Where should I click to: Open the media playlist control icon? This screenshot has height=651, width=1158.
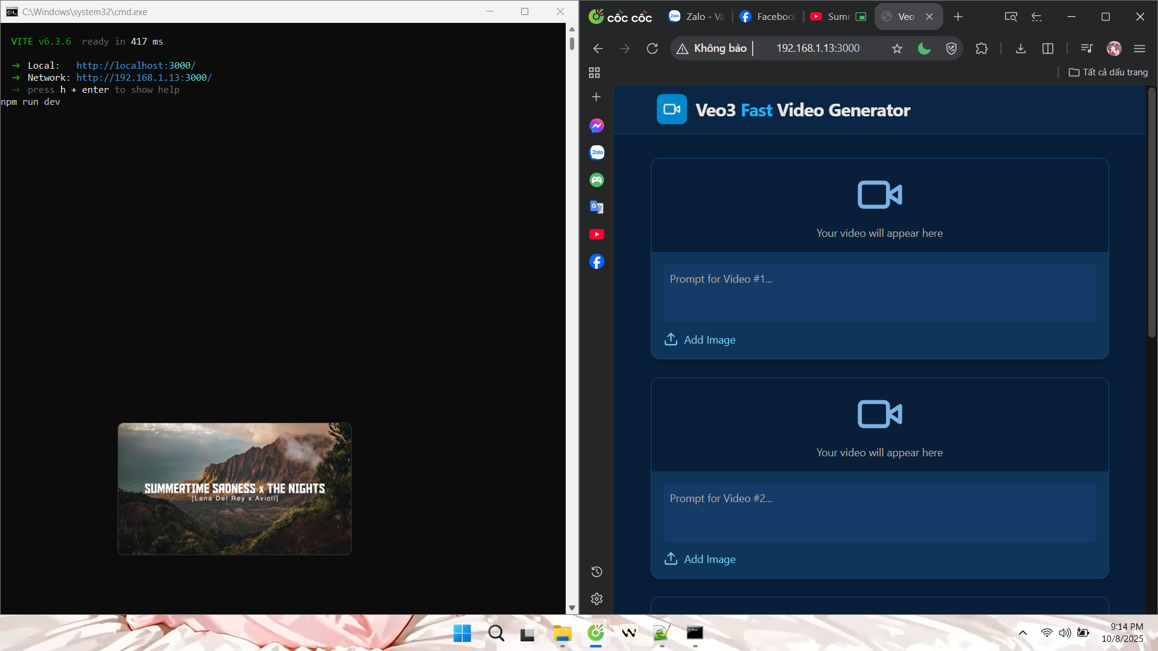point(1087,48)
